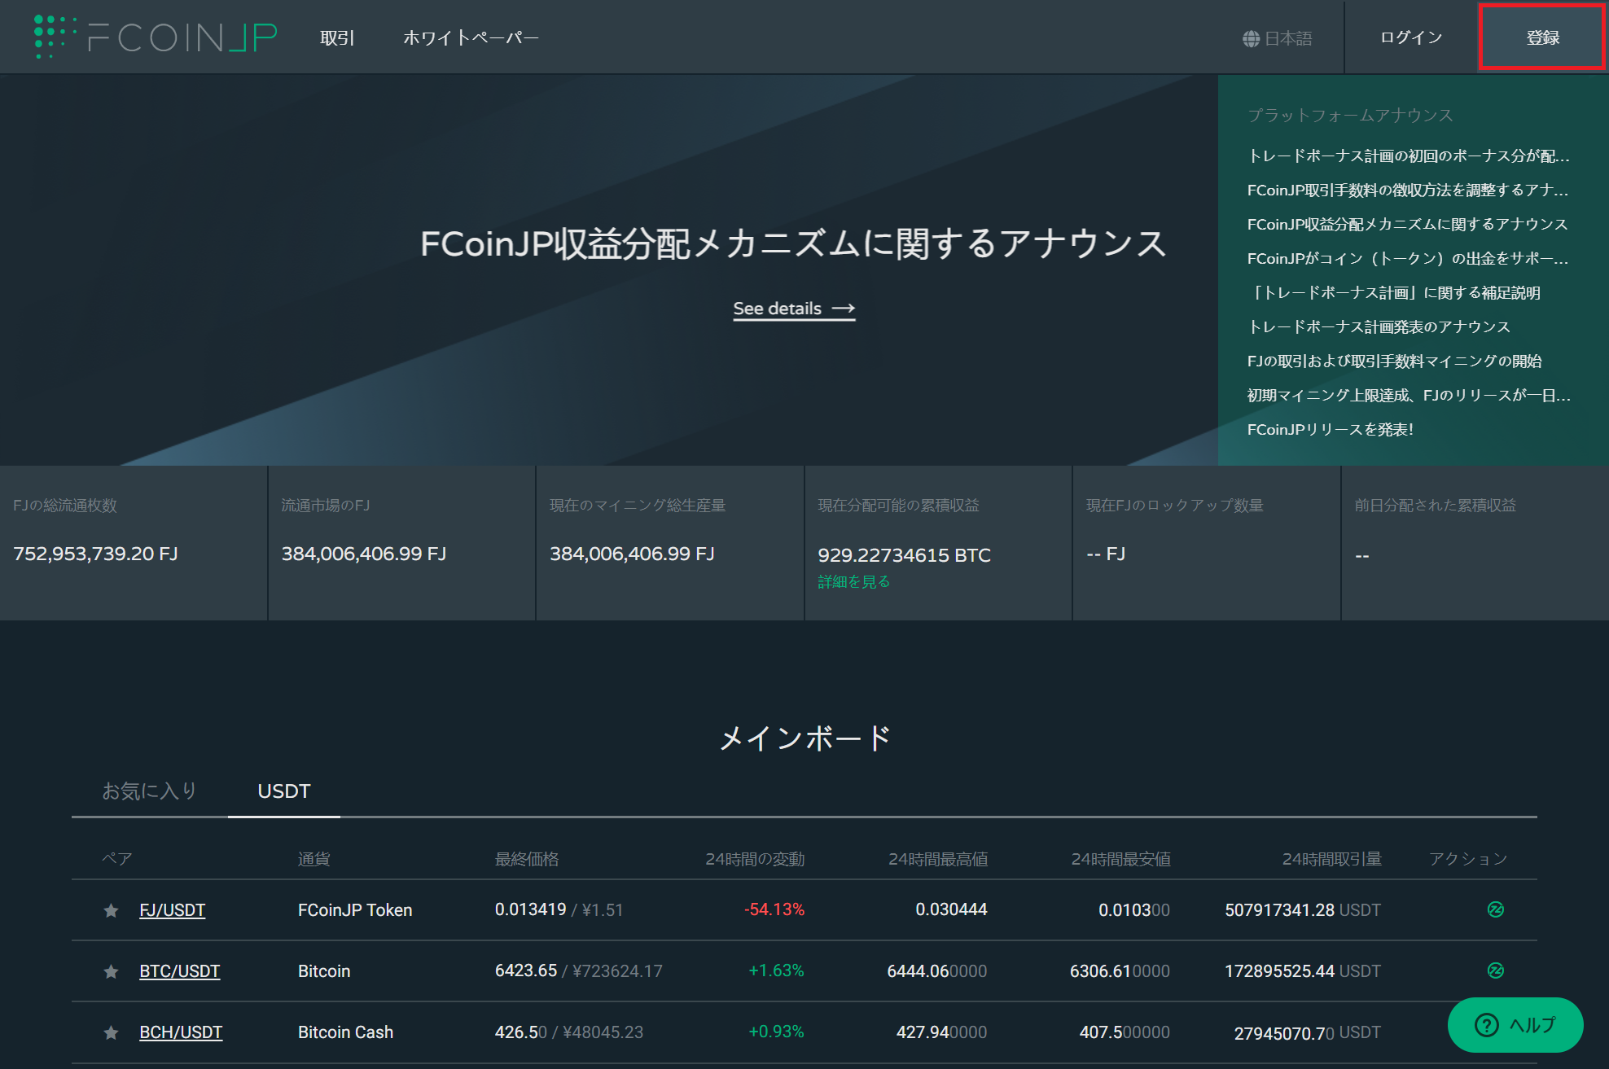Follow the See details link
1609x1069 pixels.
pyautogui.click(x=794, y=309)
